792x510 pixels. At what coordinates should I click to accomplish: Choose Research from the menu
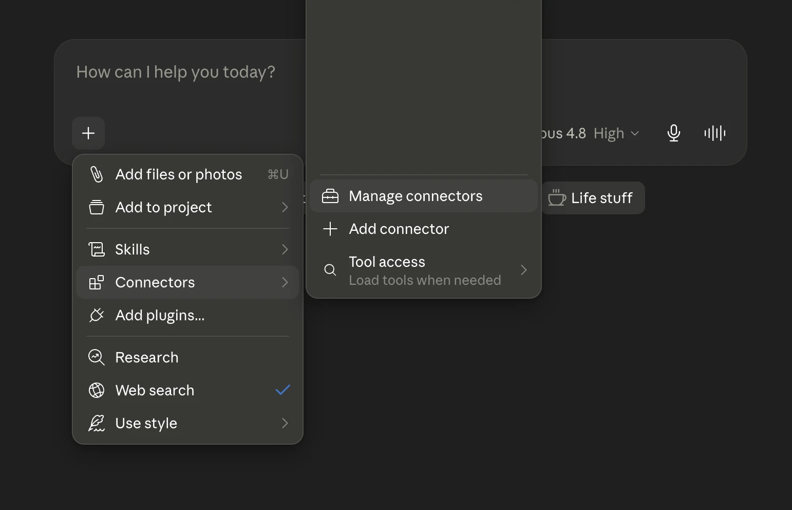(x=188, y=357)
